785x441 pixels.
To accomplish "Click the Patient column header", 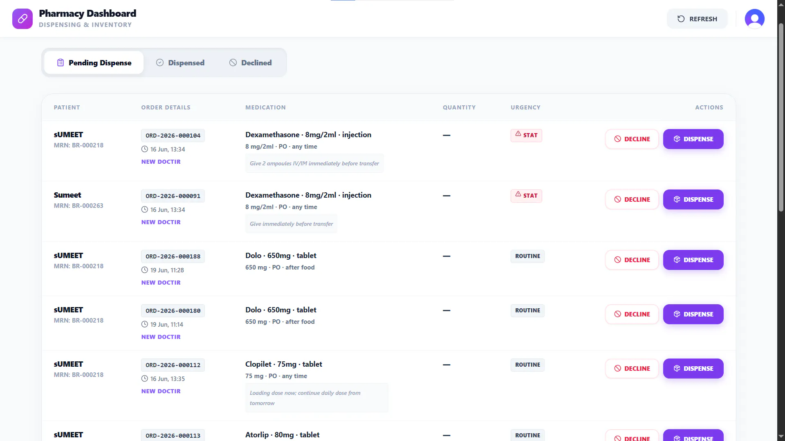I will pyautogui.click(x=67, y=107).
